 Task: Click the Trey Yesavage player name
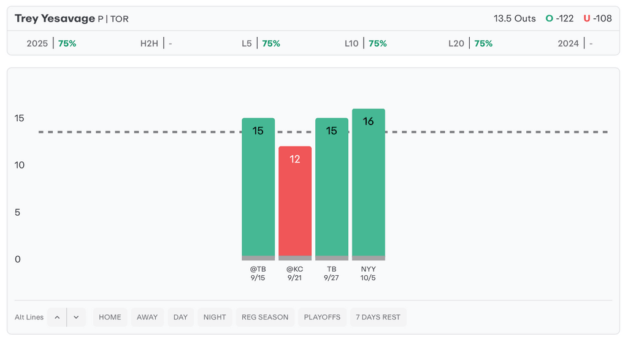55,18
